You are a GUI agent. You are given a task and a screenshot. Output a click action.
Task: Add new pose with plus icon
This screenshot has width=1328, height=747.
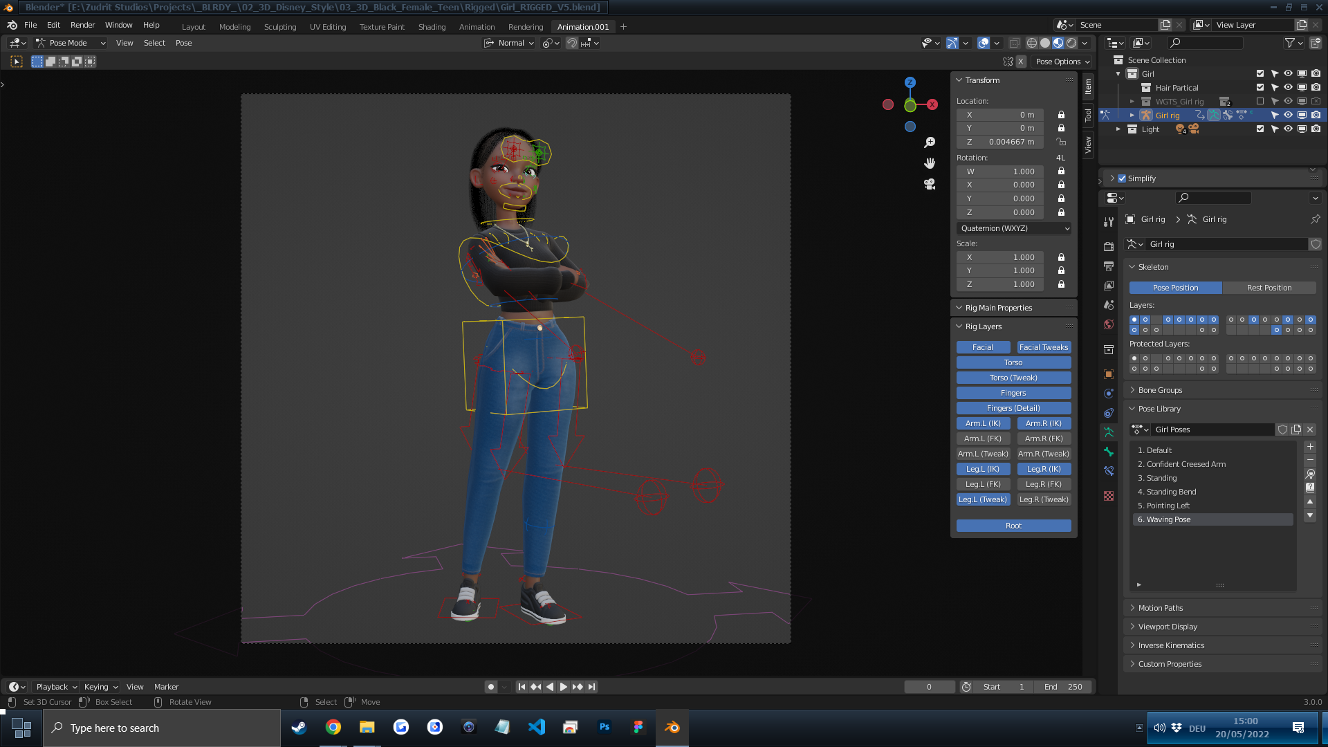(x=1310, y=447)
